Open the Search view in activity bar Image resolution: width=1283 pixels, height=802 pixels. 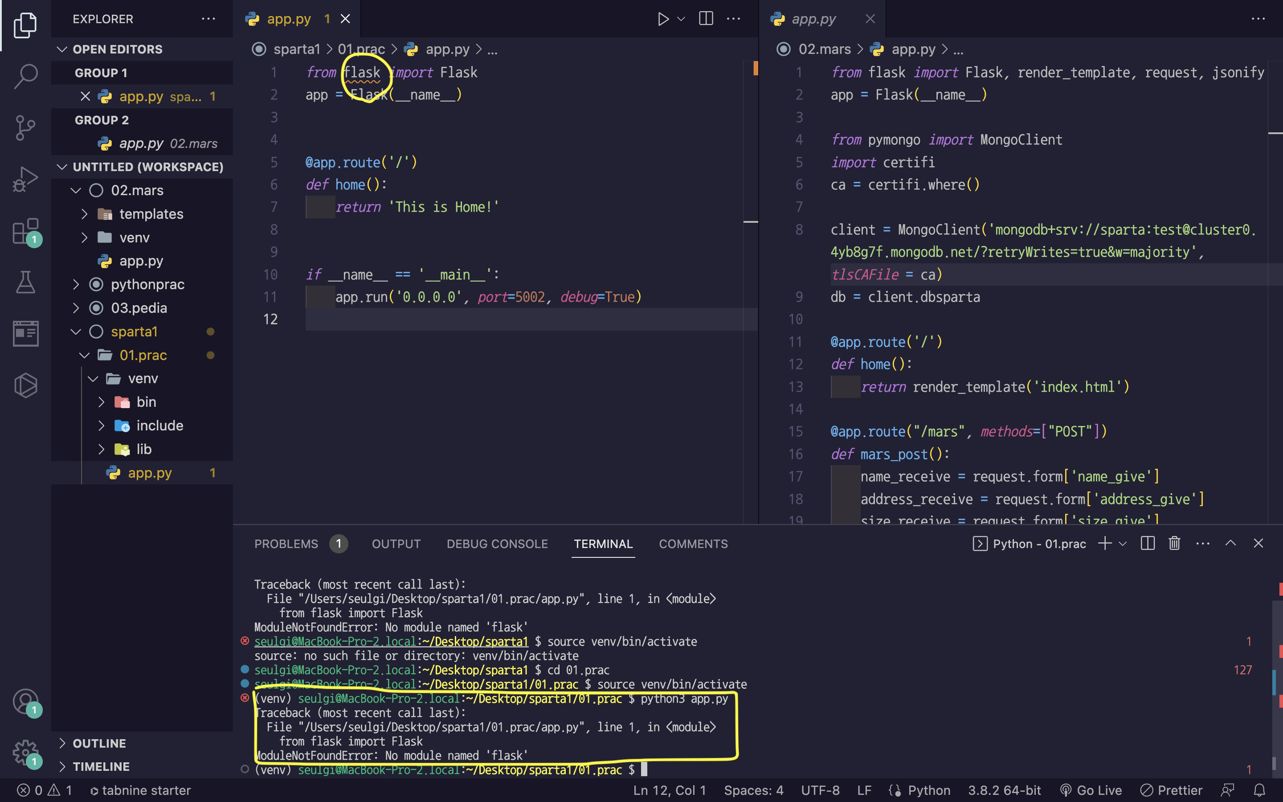(25, 76)
